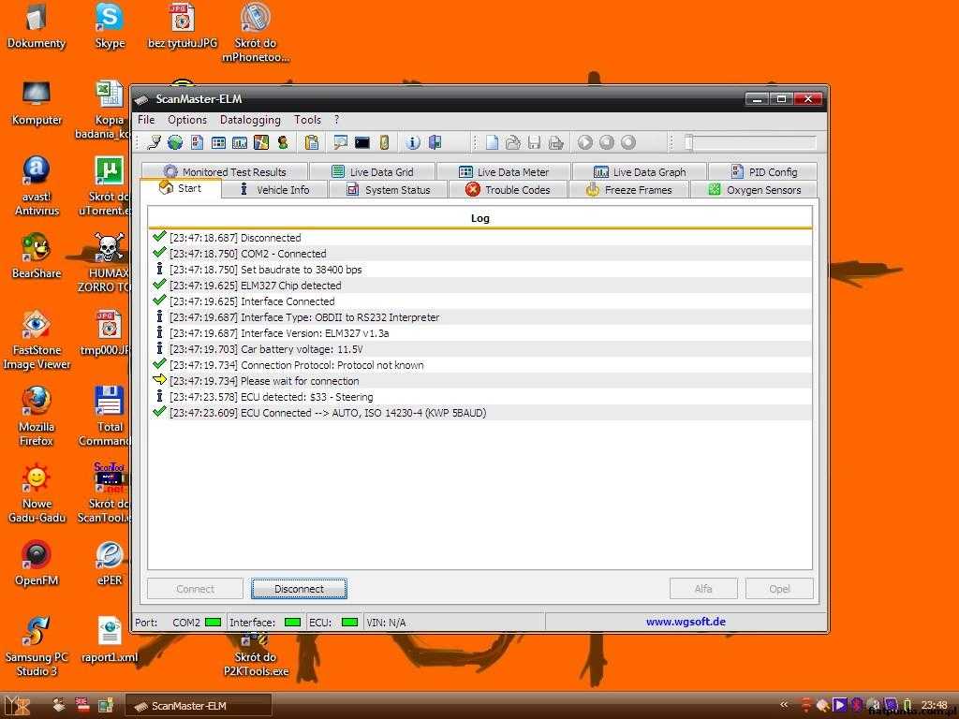Select the 'Car battery voltage: 11.5V' log line
959x719 pixels.
pos(480,349)
